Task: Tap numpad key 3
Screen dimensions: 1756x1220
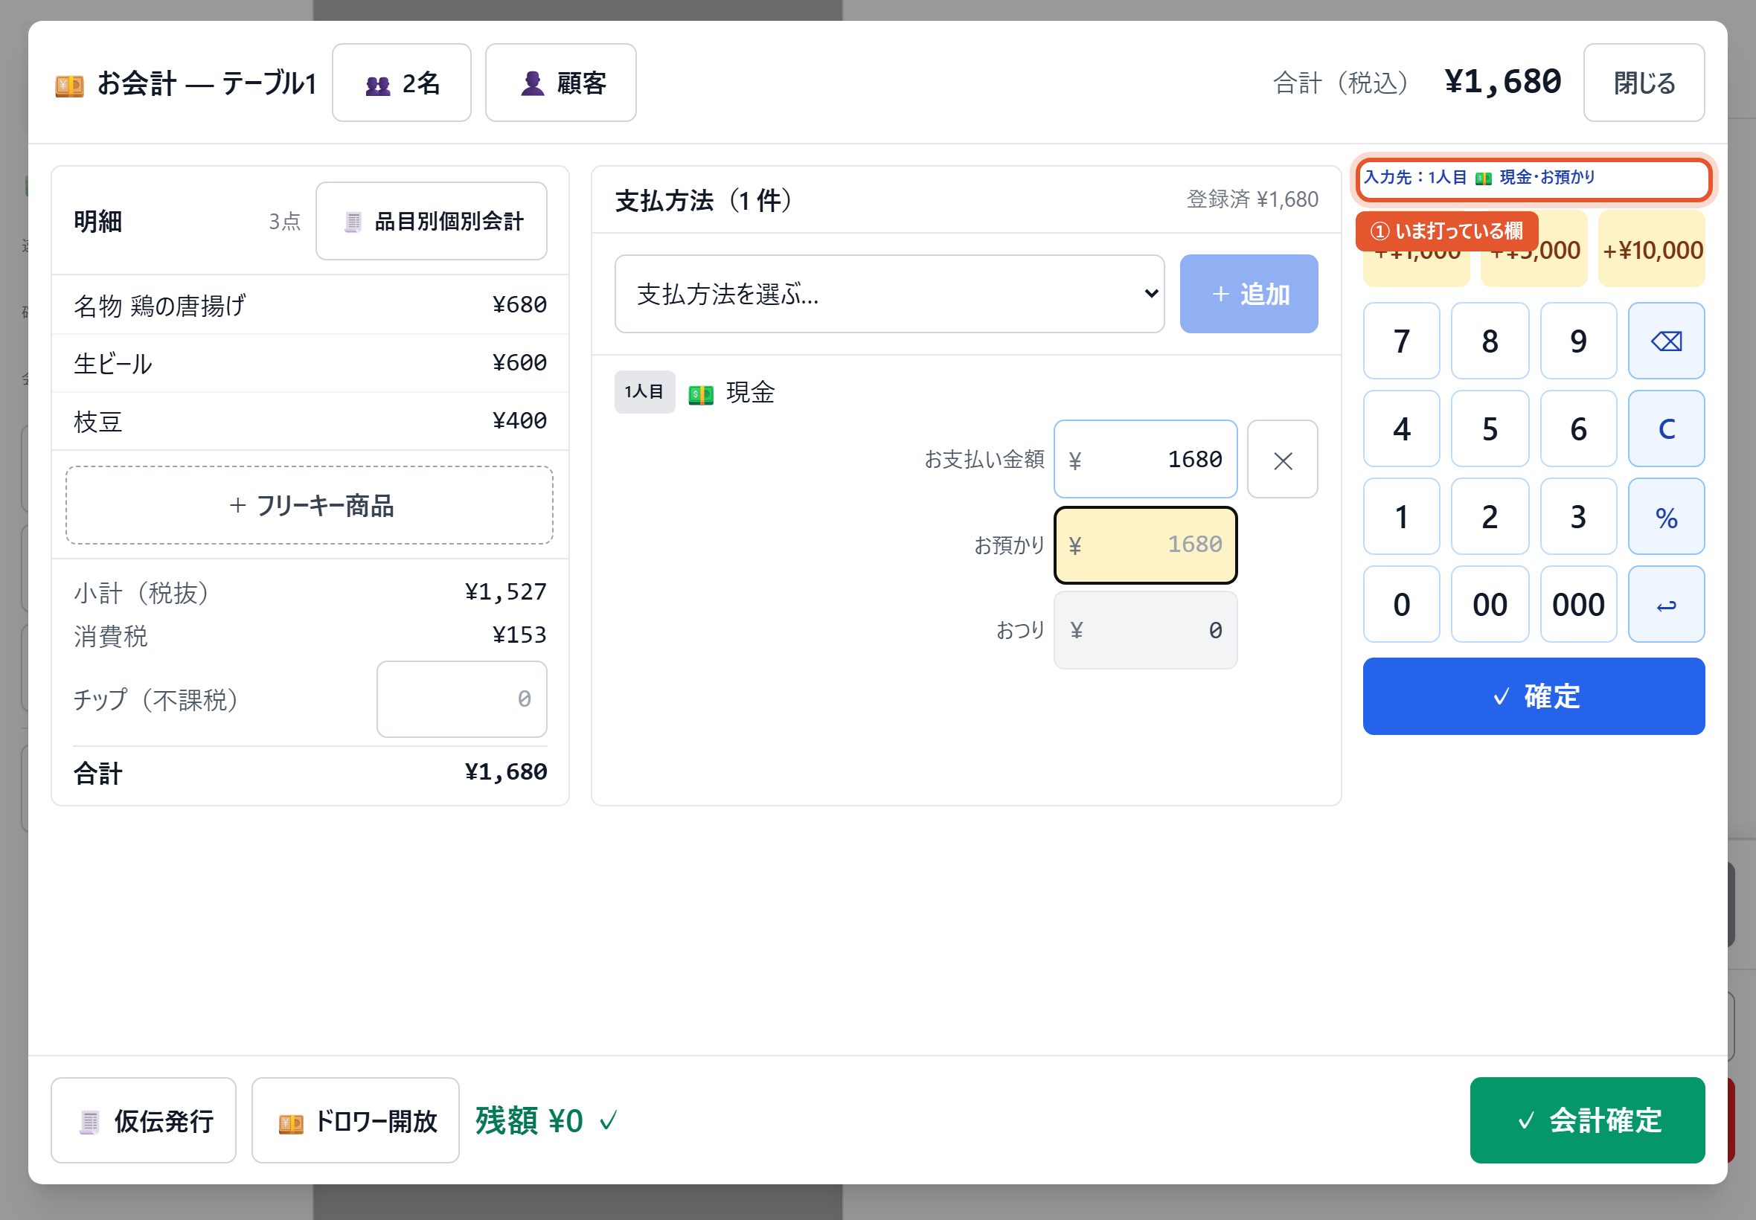Action: click(1578, 517)
